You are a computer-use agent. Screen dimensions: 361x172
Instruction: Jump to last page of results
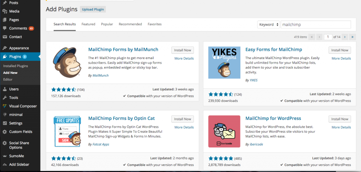(353, 37)
